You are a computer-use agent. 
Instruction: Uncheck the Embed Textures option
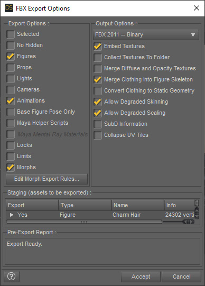(98, 47)
